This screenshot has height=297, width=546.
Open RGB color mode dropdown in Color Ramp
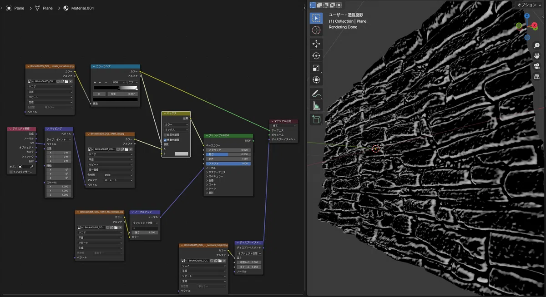pos(117,82)
